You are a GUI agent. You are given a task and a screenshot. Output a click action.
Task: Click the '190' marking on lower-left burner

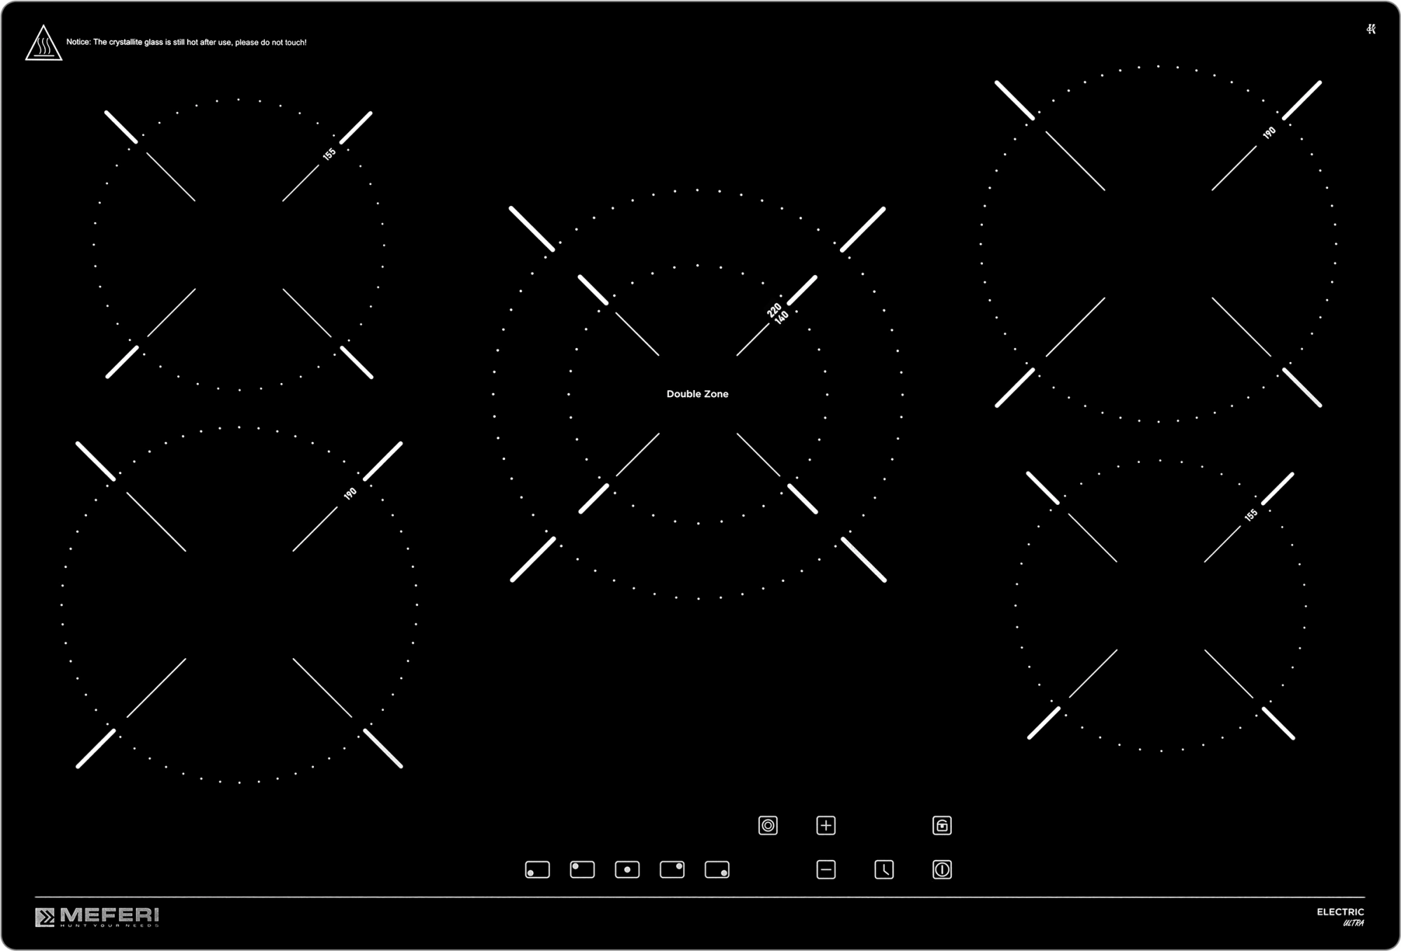tap(350, 494)
